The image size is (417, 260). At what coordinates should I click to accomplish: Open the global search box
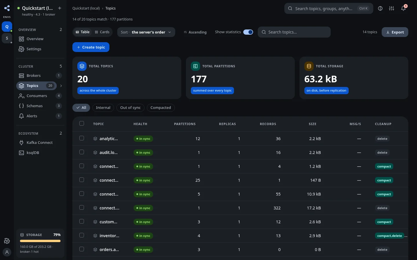click(x=329, y=8)
